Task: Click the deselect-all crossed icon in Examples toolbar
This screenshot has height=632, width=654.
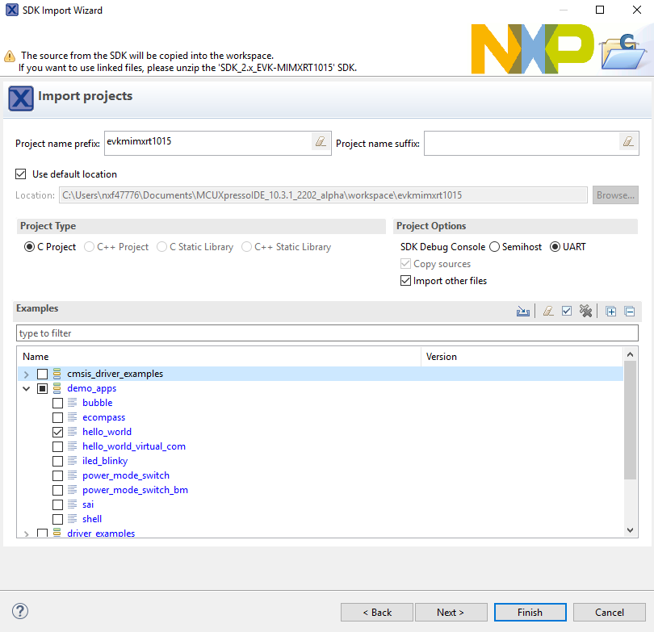Action: click(586, 312)
